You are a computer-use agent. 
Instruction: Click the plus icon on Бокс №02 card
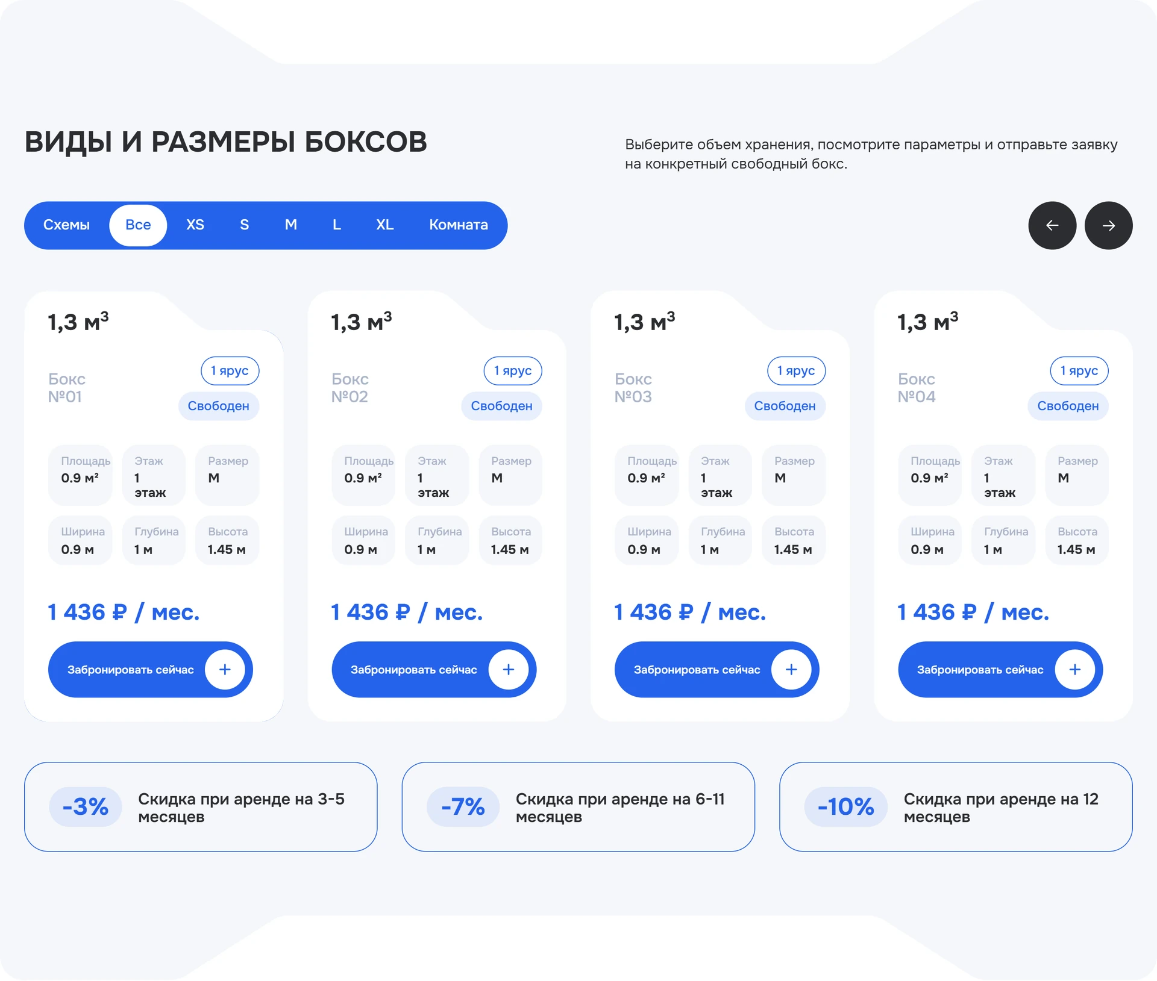tap(509, 670)
